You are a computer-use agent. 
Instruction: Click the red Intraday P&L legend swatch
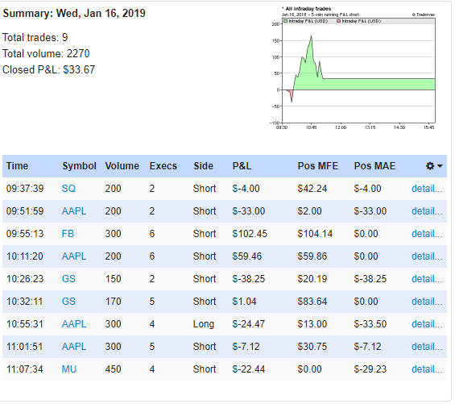[339, 21]
